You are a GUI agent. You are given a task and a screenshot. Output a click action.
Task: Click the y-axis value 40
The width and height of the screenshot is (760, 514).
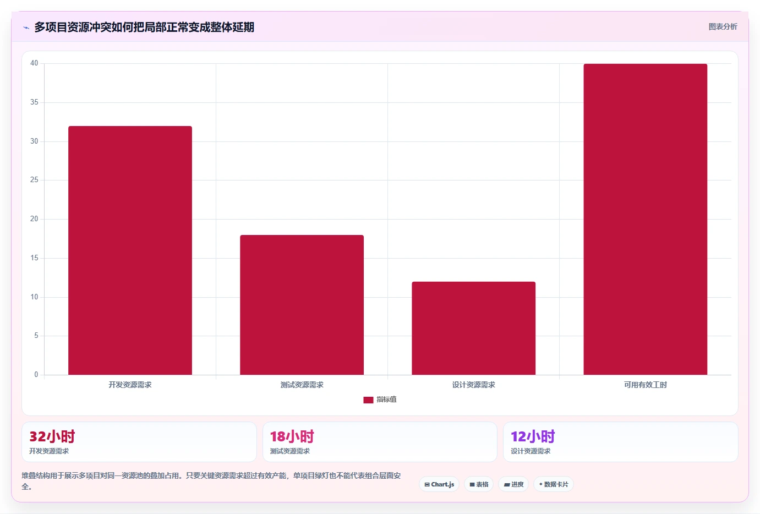[x=34, y=63]
